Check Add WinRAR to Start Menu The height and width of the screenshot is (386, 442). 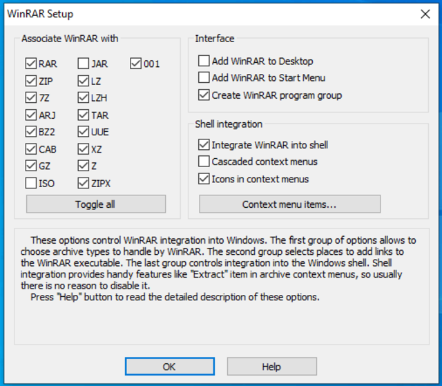pos(204,77)
